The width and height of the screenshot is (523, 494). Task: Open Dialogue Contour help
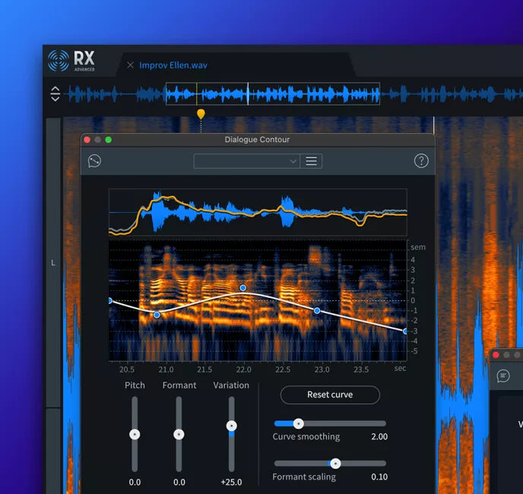point(421,161)
